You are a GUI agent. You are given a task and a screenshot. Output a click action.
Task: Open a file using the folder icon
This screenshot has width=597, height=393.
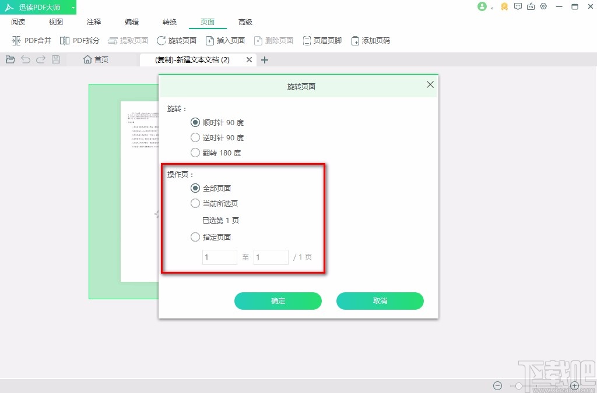pyautogui.click(x=10, y=59)
